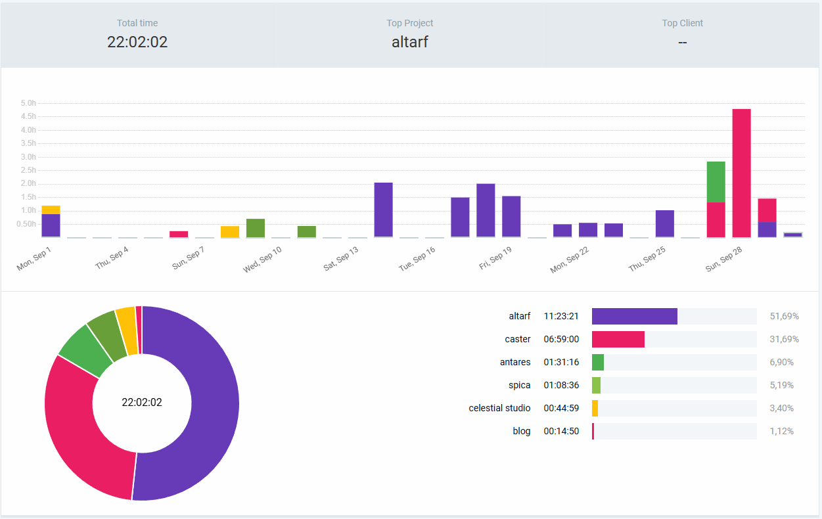Click the Total time value in the header
The width and height of the screenshot is (822, 519).
click(x=137, y=42)
